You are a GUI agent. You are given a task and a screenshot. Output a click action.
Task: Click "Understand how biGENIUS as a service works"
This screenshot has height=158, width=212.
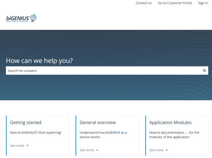coord(103,135)
